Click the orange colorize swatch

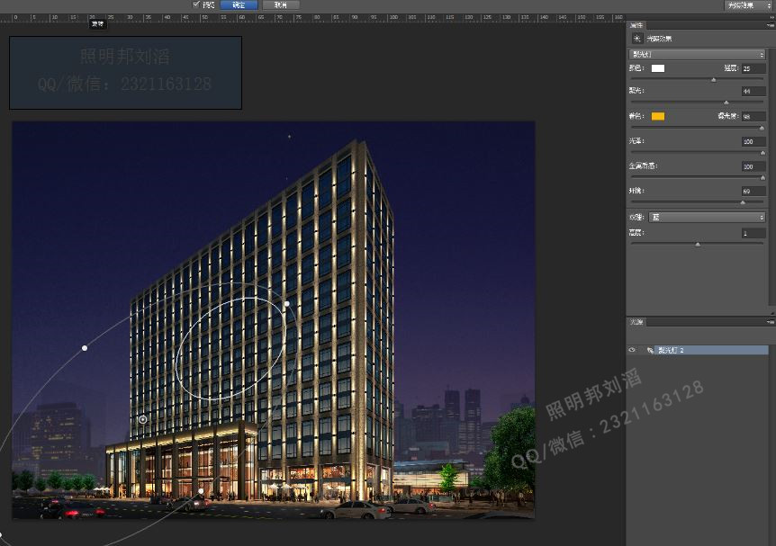658,116
